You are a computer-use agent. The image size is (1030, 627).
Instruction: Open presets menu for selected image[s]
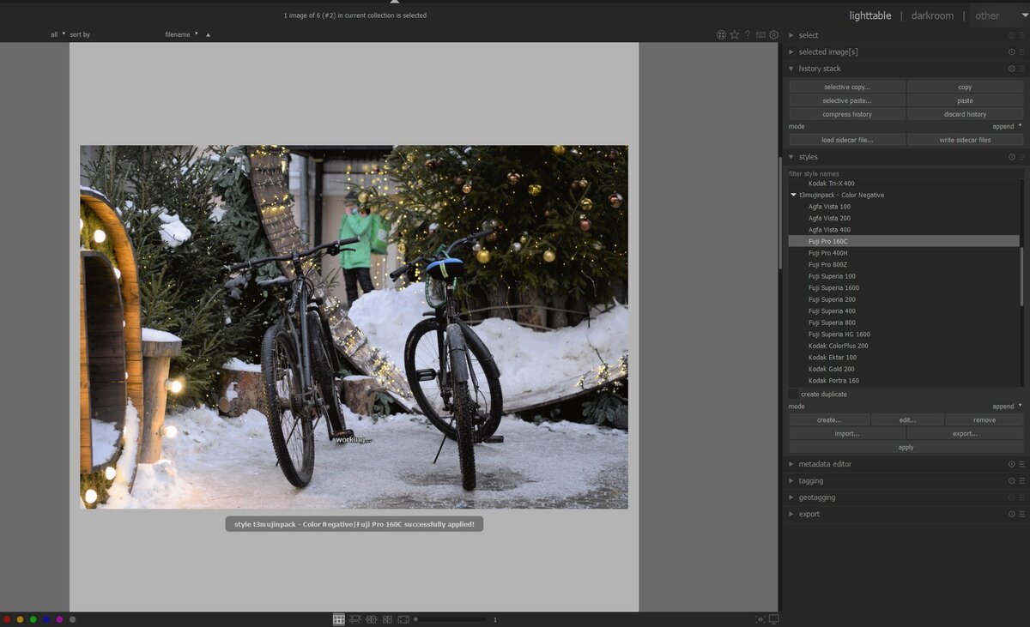[1021, 52]
